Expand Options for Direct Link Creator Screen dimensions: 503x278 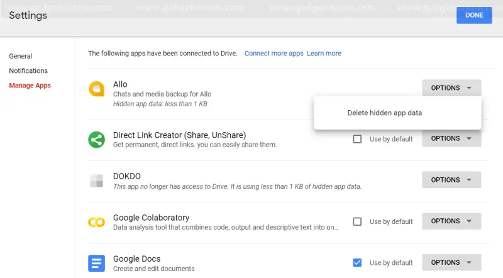[451, 138]
